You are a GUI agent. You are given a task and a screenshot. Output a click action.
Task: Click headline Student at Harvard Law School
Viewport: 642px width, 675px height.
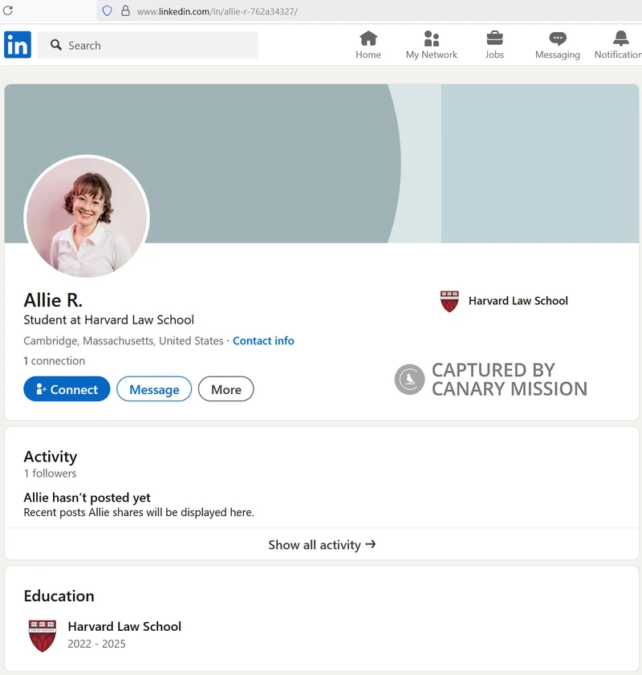(x=109, y=320)
